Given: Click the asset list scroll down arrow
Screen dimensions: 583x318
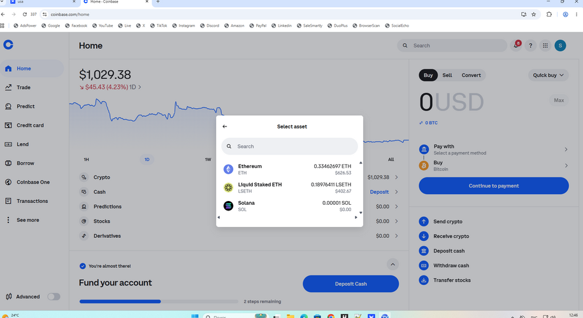Looking at the screenshot, I should click(x=360, y=213).
